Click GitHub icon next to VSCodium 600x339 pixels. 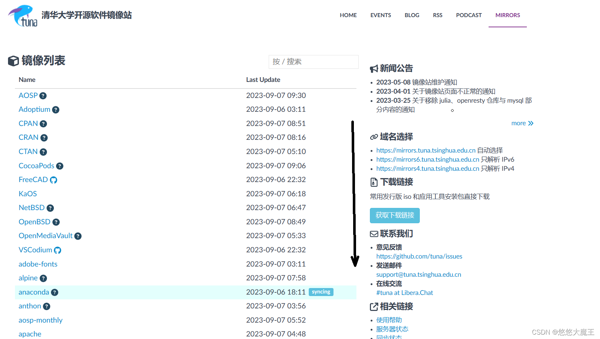coord(58,250)
